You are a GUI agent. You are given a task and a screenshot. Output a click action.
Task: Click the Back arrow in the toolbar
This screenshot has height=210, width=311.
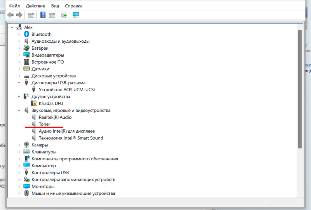click(x=10, y=15)
